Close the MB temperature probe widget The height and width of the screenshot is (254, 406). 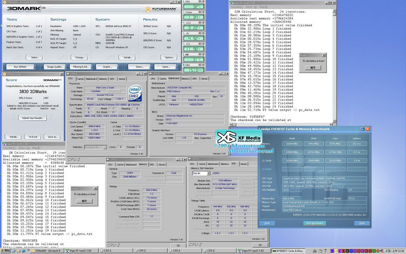point(203,54)
